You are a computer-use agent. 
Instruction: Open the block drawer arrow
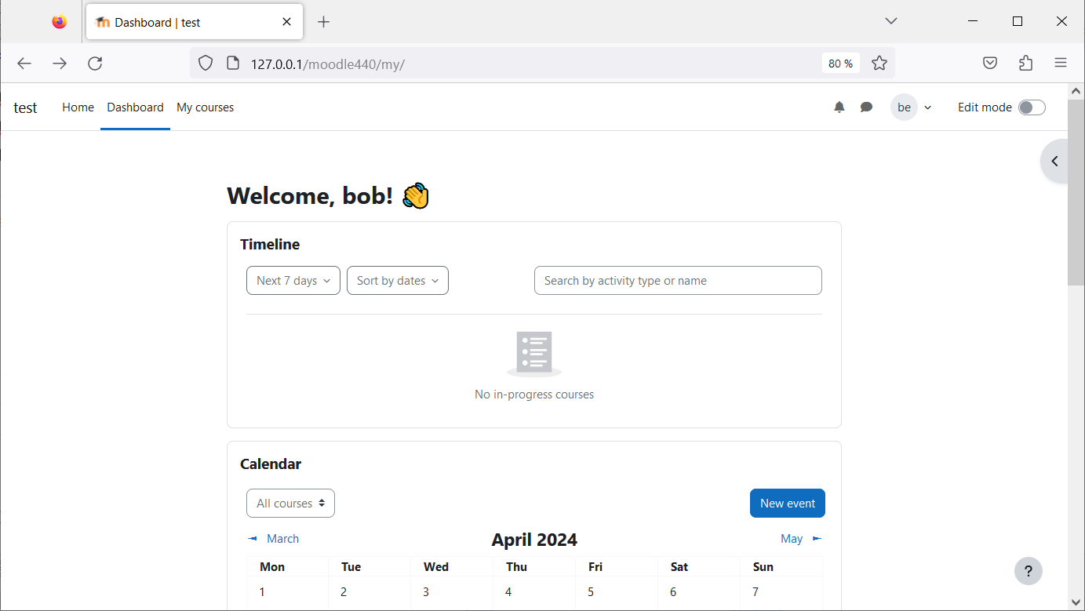1055,162
